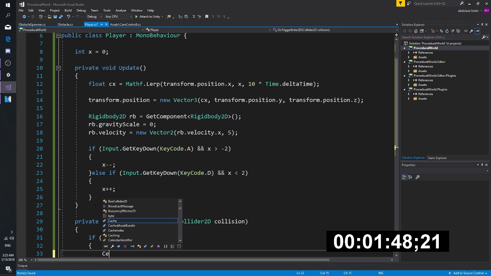Toggle the class filter in IntelliSense
Screen dimensions: 491x276
coord(139,246)
